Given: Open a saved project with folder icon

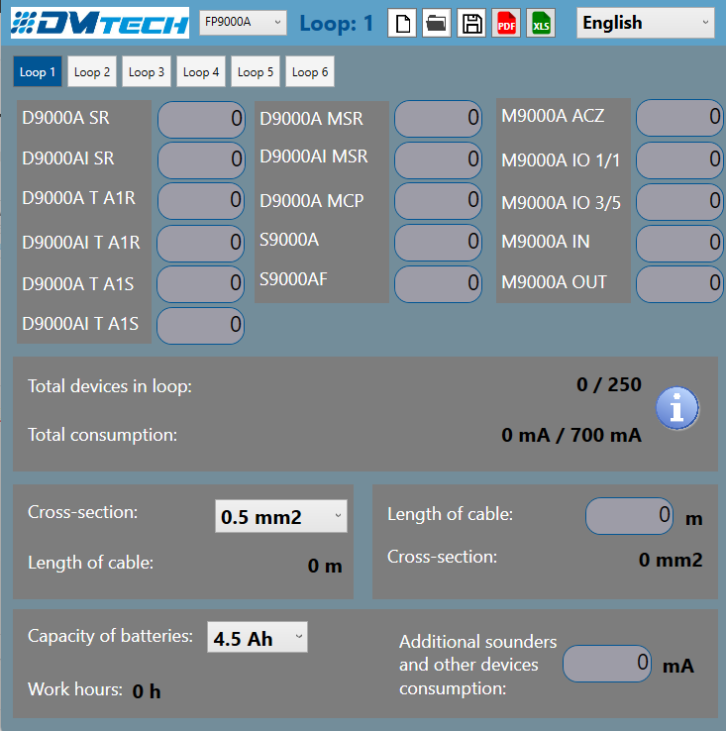Looking at the screenshot, I should [437, 23].
